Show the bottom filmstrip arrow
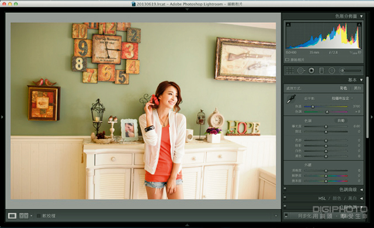This screenshot has height=228, width=374. (x=187, y=224)
